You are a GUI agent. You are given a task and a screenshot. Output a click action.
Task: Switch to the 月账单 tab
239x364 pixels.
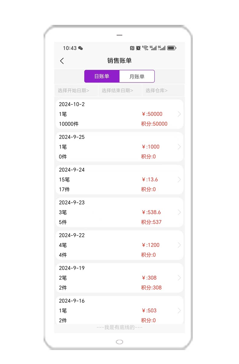pos(137,76)
